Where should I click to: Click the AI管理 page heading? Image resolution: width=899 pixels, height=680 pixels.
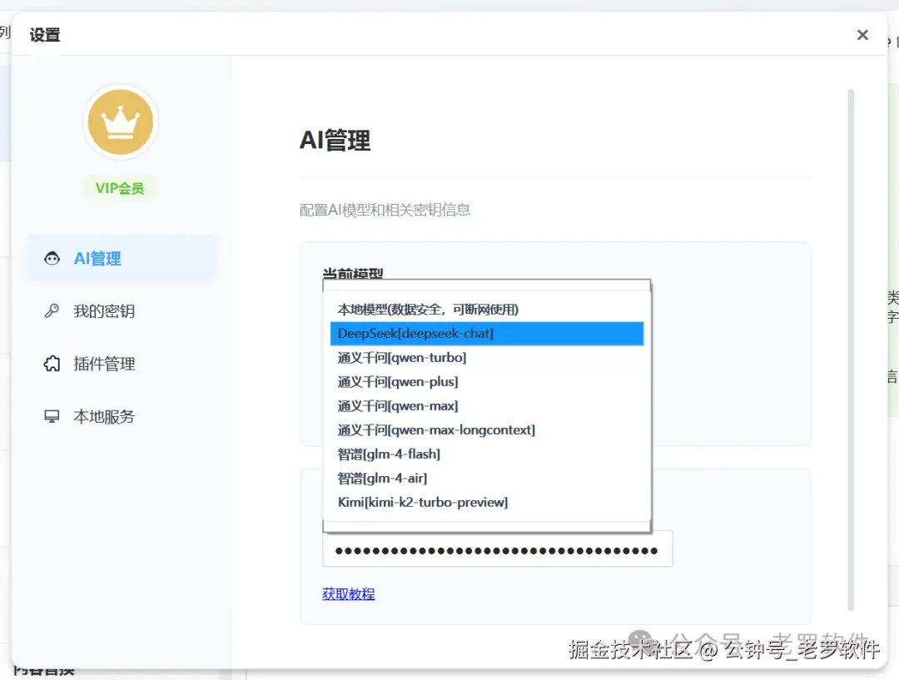coord(335,141)
